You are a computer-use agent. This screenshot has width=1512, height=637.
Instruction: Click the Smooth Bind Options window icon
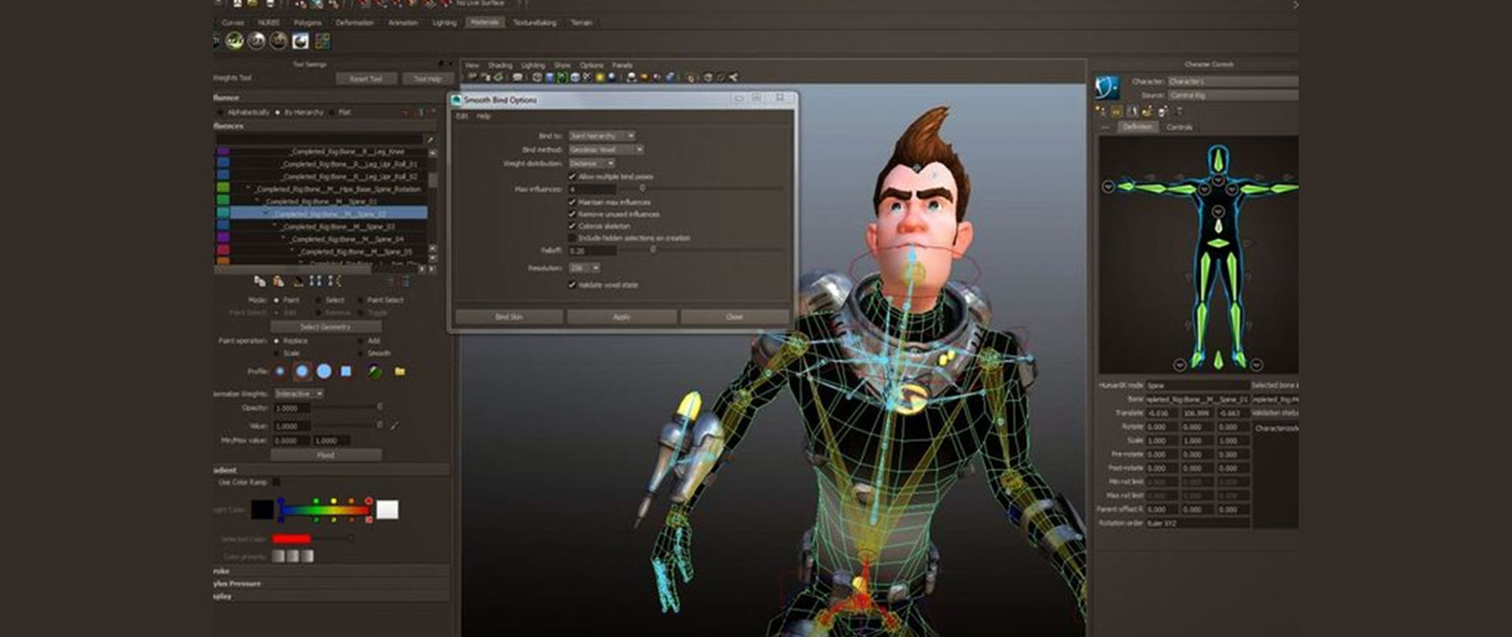(x=456, y=100)
